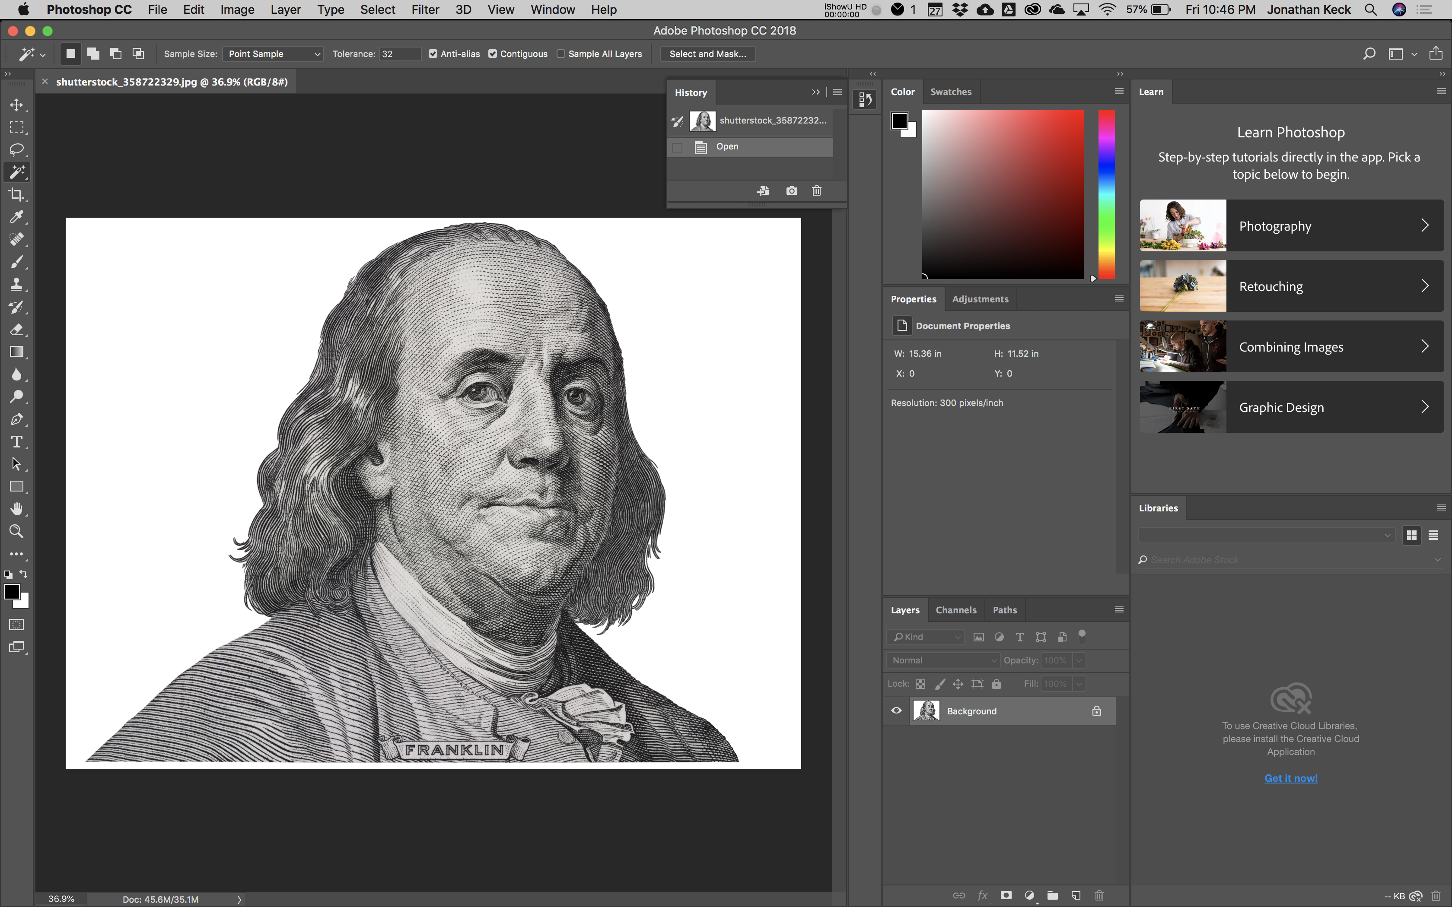1452x907 pixels.
Task: Create new group folder in Layers panel
Action: click(1052, 895)
